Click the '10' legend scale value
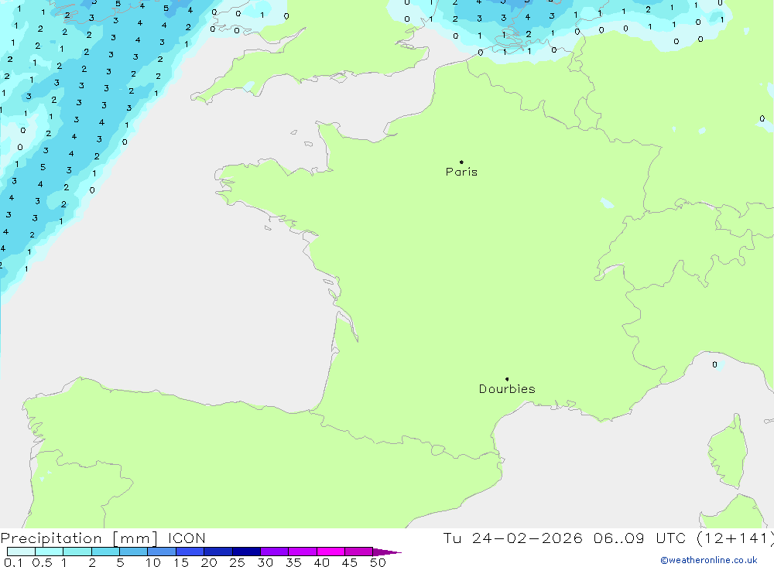 pyautogui.click(x=153, y=562)
